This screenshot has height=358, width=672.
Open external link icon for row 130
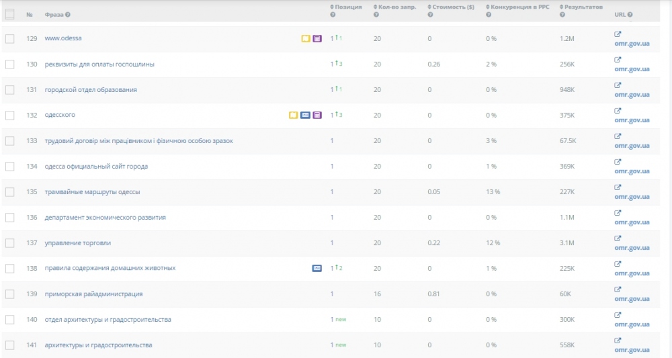tap(618, 59)
